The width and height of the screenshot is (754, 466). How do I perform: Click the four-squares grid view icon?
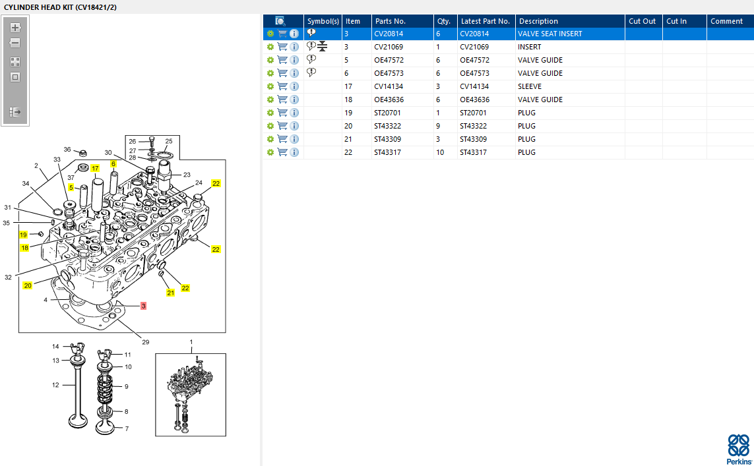tap(15, 61)
